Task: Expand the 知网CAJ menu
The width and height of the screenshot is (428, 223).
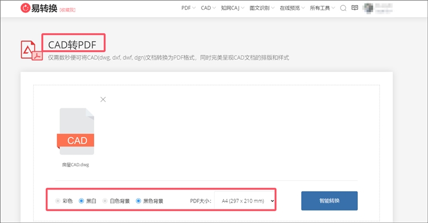Action: coord(233,8)
